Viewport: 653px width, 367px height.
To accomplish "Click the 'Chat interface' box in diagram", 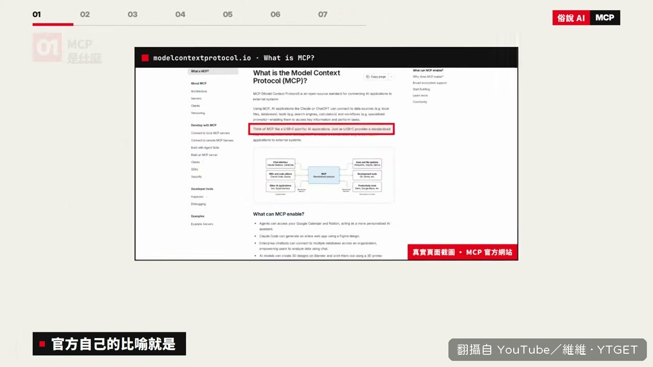I will [x=281, y=164].
